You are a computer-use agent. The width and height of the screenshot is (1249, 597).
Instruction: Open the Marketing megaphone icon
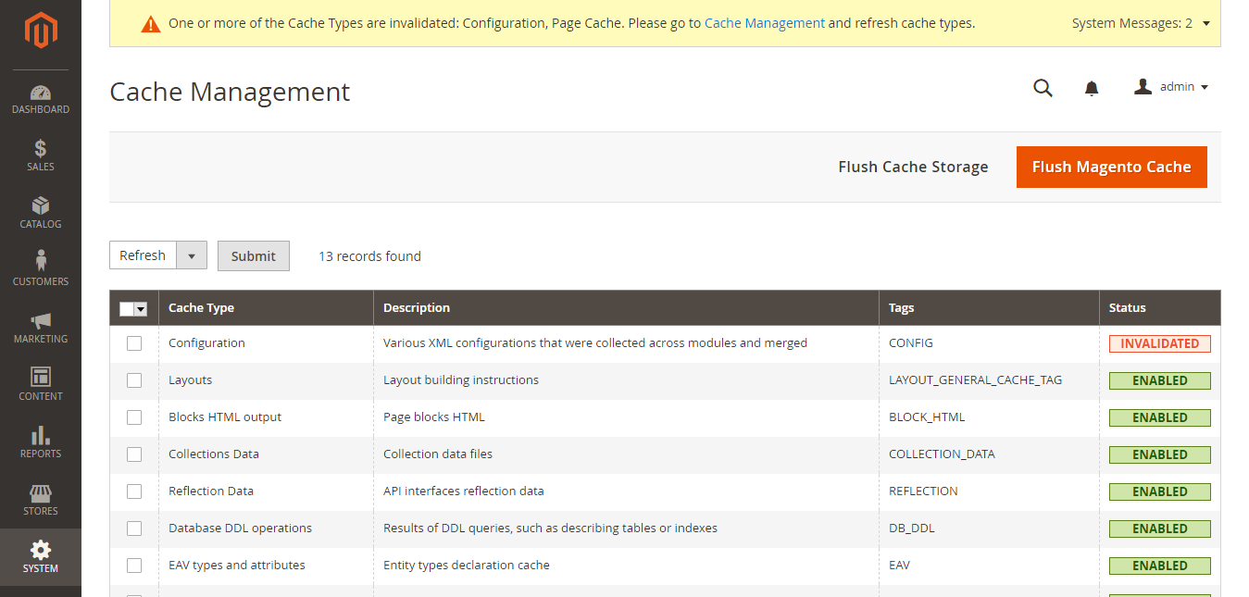[41, 320]
